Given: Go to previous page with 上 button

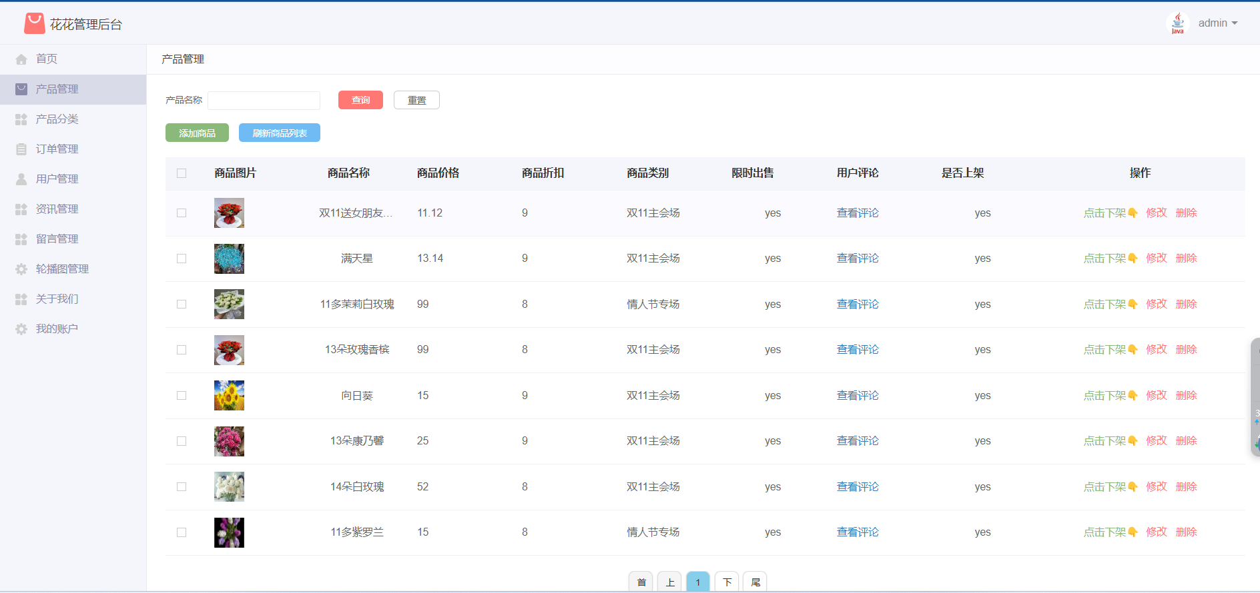Looking at the screenshot, I should point(669,582).
